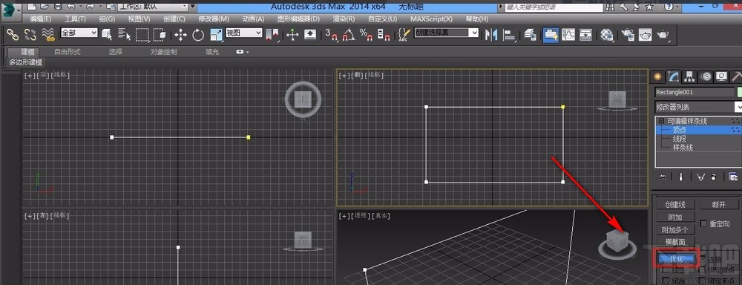Screen dimensions: 742x285
Task: Switch to the 自由形式 ribbon tab
Action: pyautogui.click(x=68, y=52)
